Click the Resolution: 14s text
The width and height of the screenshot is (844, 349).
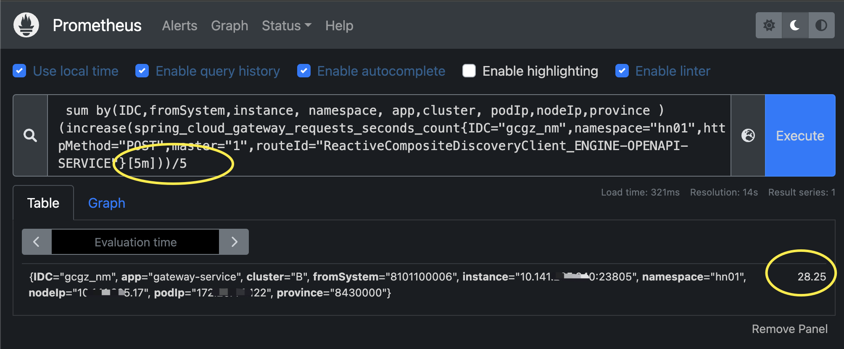click(724, 192)
